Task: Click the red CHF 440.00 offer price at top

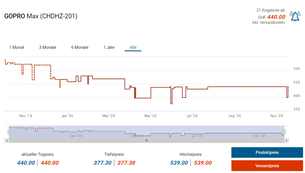Action: click(276, 17)
